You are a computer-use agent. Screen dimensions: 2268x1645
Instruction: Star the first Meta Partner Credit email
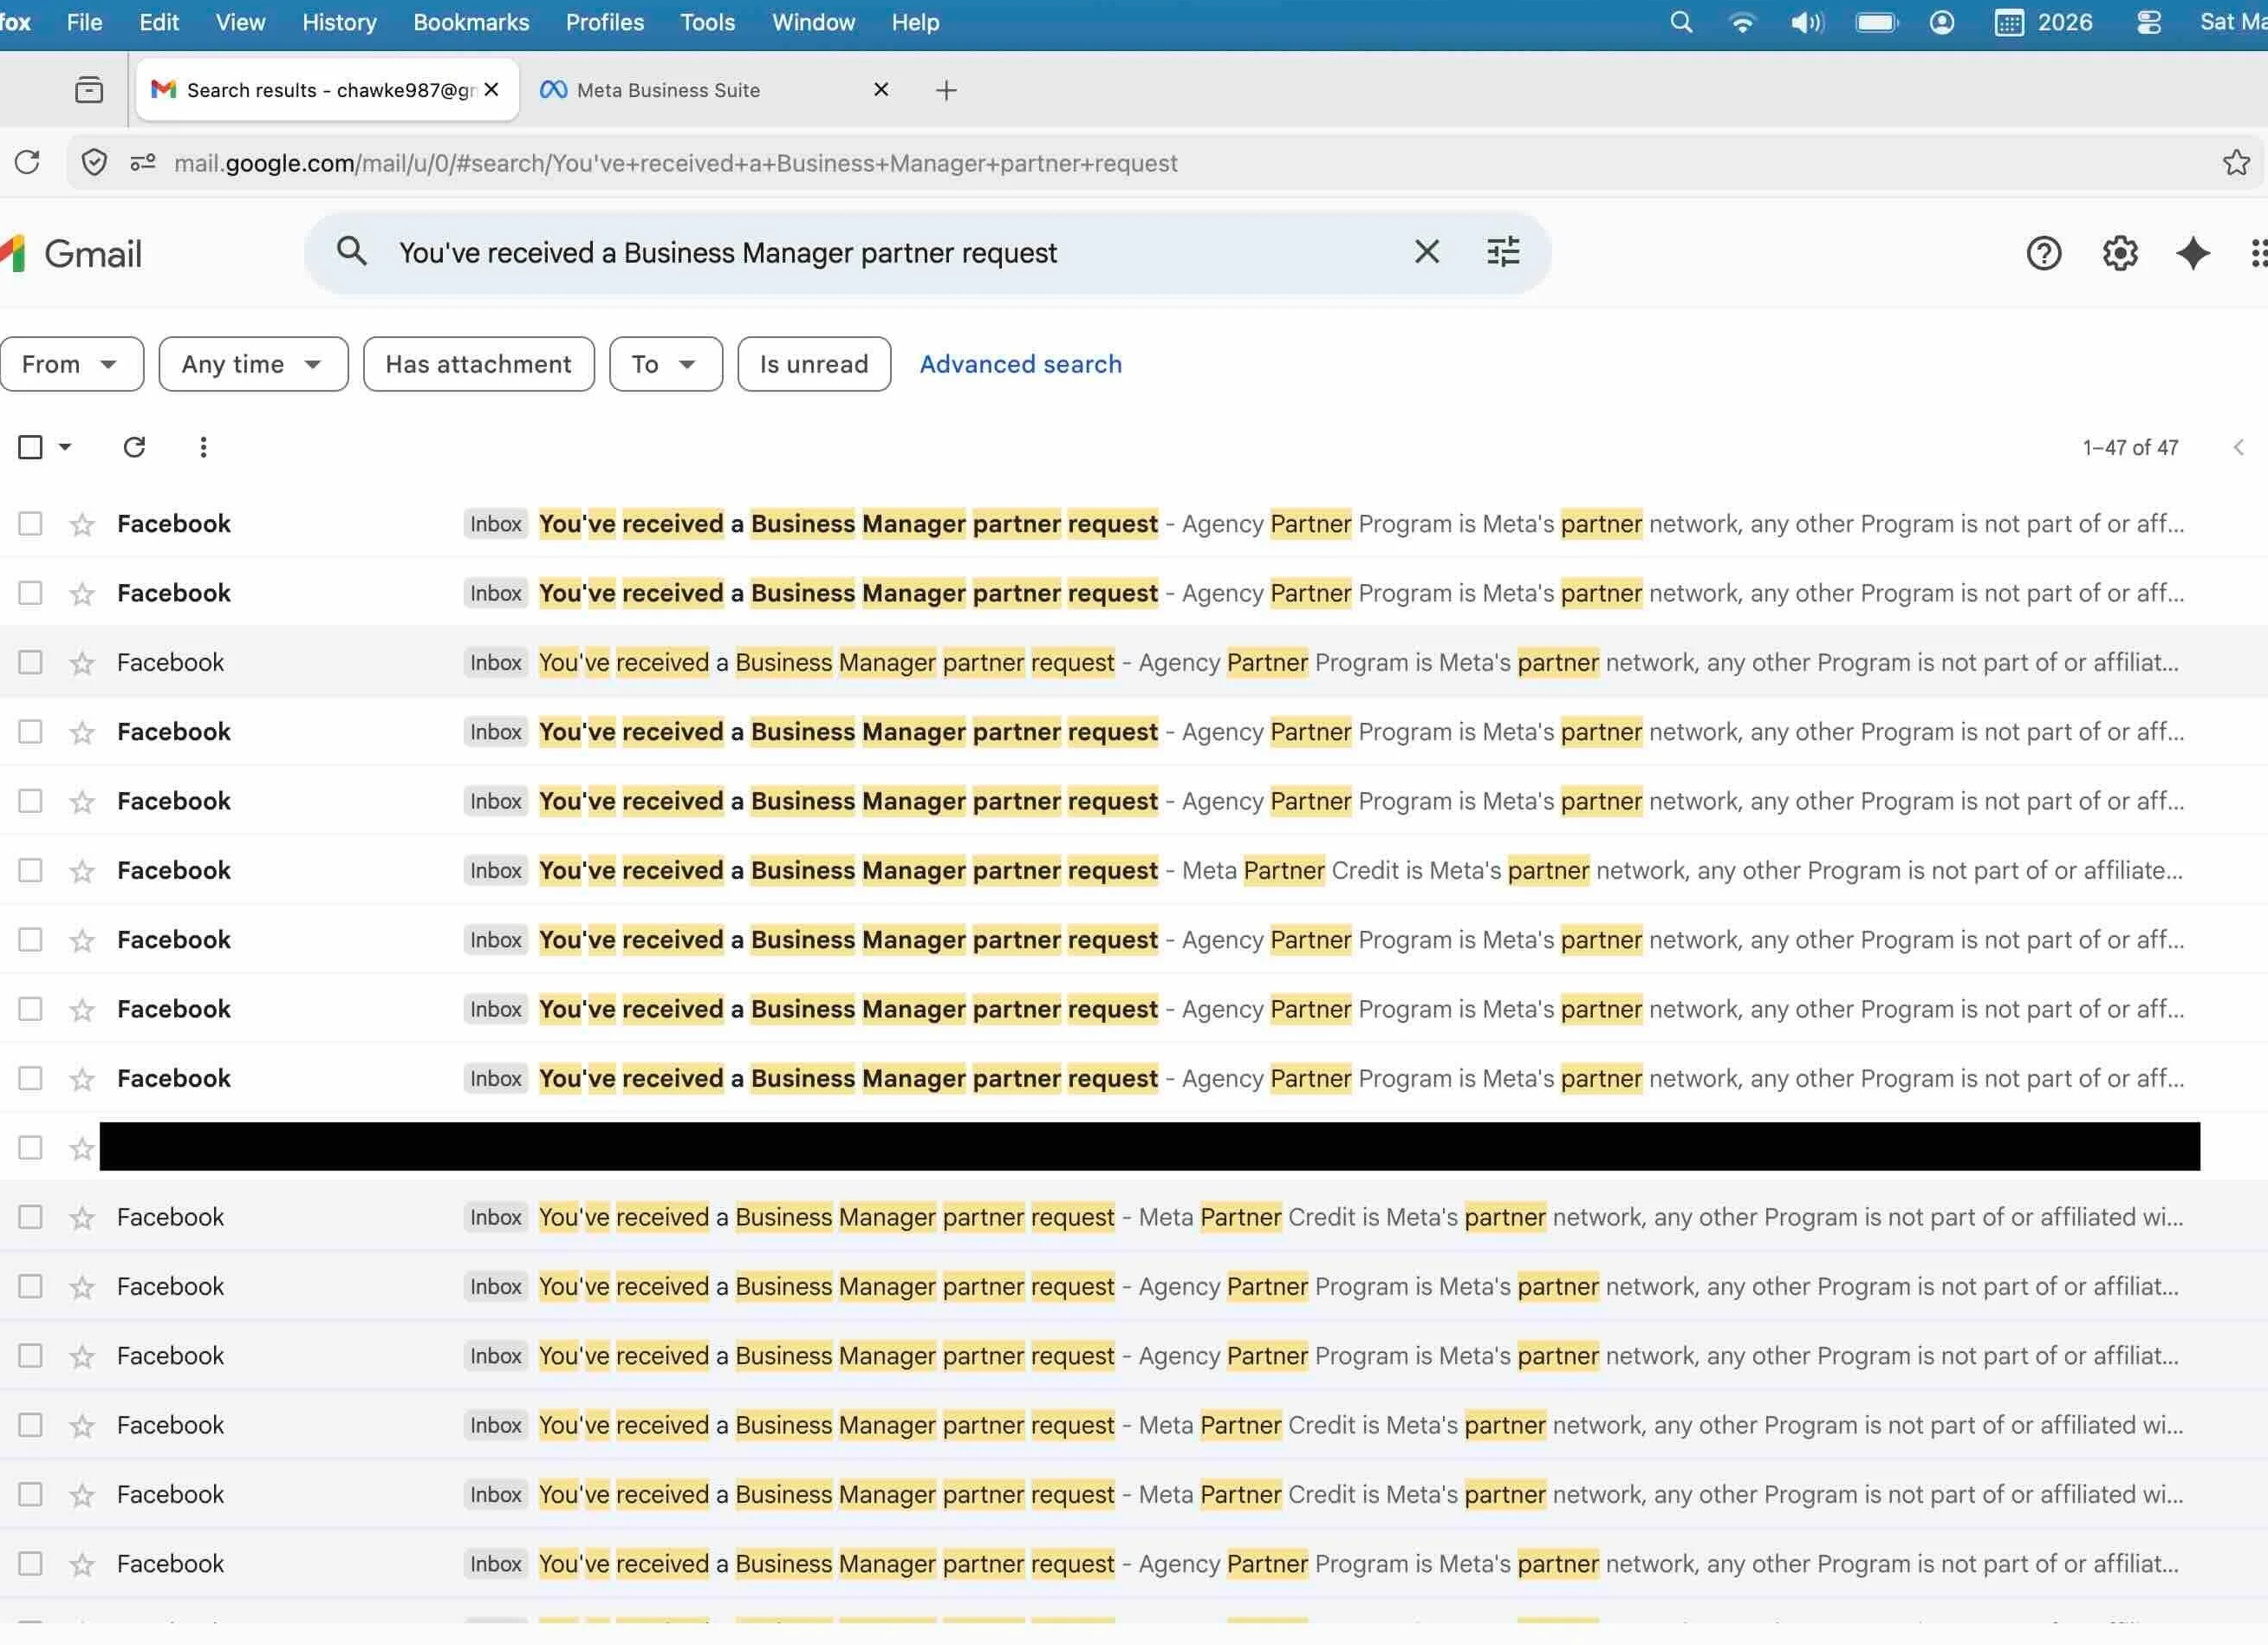(82, 871)
